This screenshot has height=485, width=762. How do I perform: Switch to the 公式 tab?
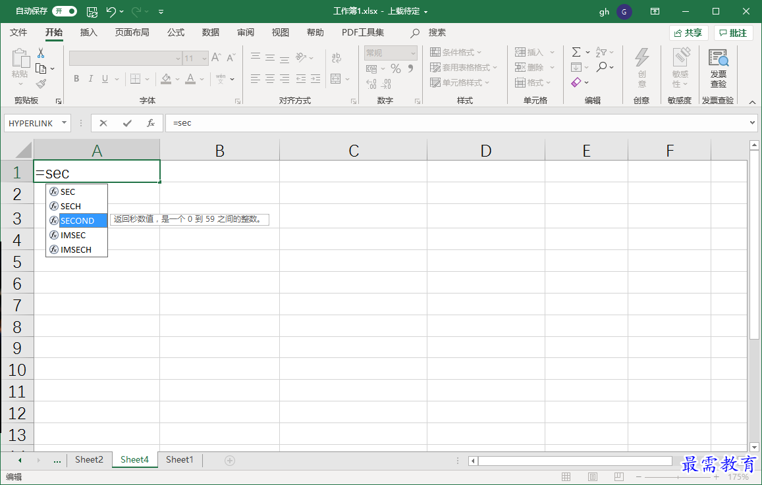(175, 32)
